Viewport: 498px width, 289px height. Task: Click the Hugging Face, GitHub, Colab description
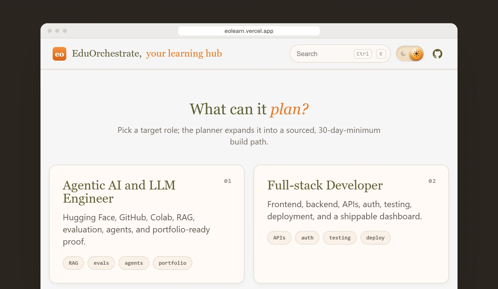point(136,229)
